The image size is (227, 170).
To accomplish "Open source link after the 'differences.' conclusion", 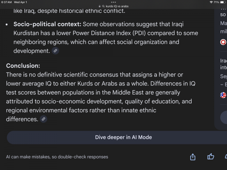I will click(x=43, y=119).
